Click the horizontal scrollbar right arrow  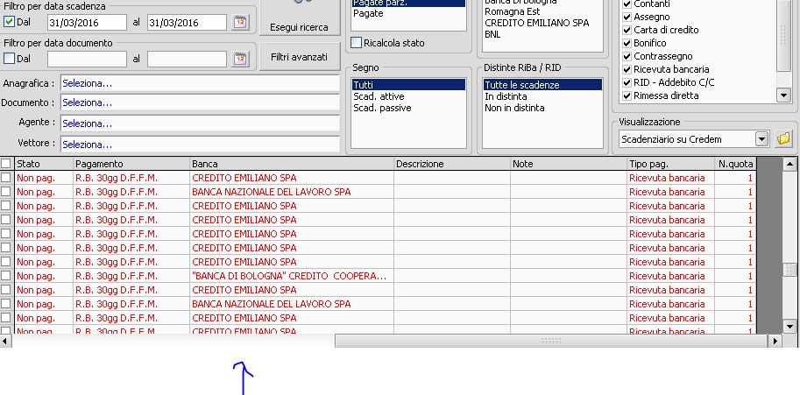pos(775,341)
